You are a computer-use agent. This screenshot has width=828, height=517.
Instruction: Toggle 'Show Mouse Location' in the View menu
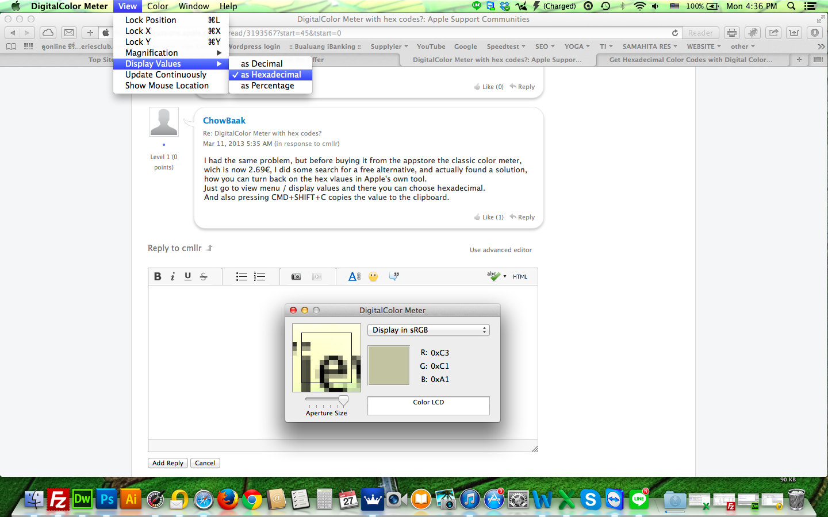pyautogui.click(x=171, y=86)
